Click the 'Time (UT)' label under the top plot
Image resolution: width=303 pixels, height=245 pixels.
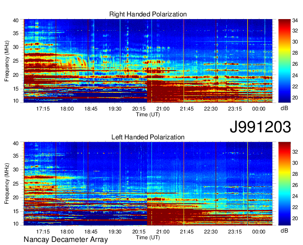coord(148,115)
